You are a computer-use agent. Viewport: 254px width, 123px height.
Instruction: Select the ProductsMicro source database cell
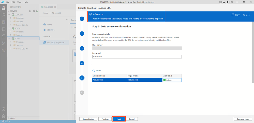110,80
